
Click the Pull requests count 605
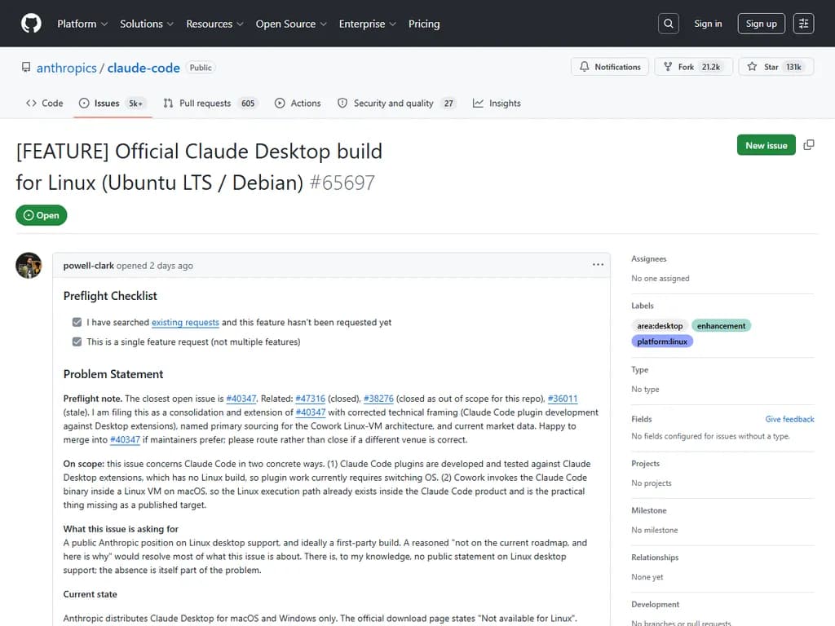click(x=248, y=104)
